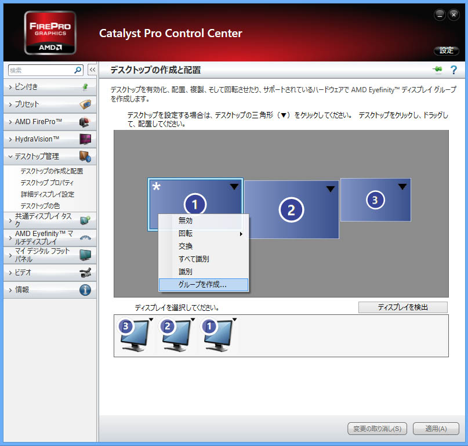Viewport: 468px width, 446px height.
Task: Expand the マイ デジタル フラットパネル section
Action: (10, 255)
